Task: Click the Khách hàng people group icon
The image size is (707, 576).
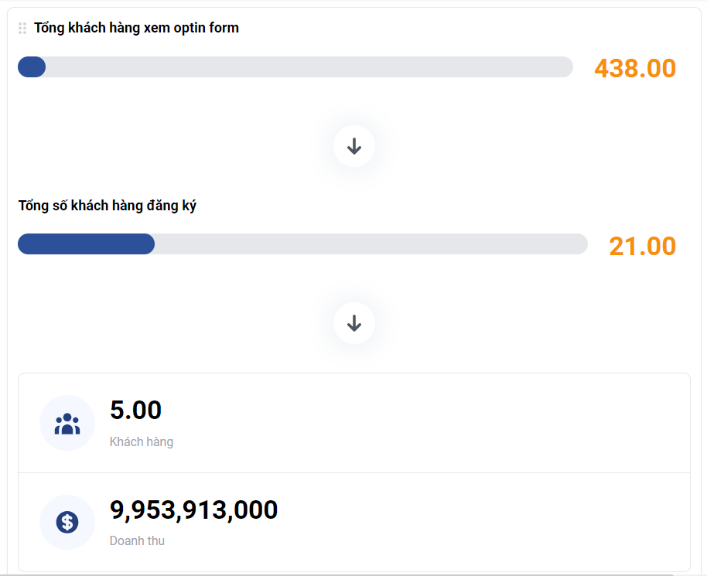Action: [x=67, y=423]
